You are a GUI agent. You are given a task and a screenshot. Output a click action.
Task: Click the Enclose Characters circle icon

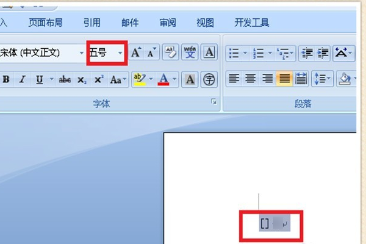[x=209, y=80]
